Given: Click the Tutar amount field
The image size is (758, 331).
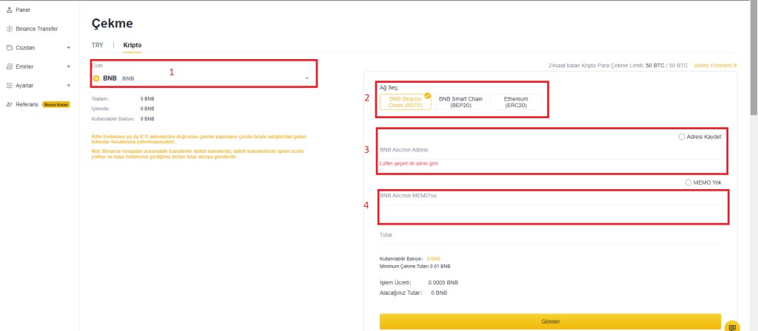Looking at the screenshot, I should coord(551,236).
